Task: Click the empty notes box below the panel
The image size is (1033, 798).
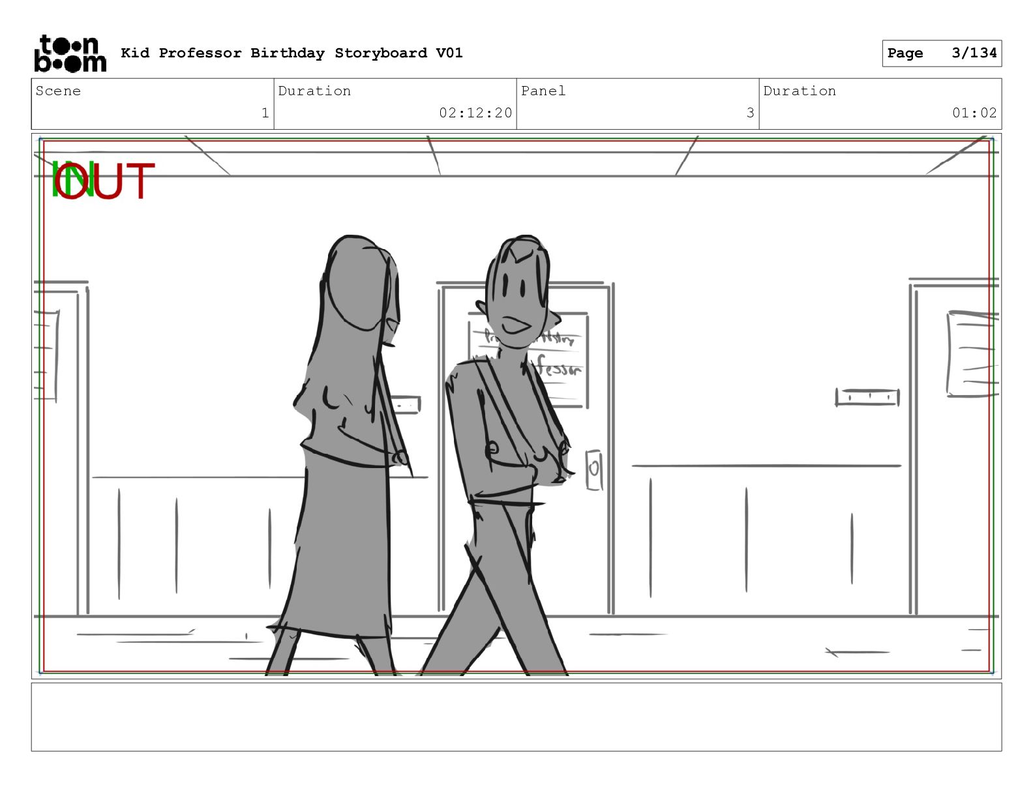Action: click(x=516, y=717)
